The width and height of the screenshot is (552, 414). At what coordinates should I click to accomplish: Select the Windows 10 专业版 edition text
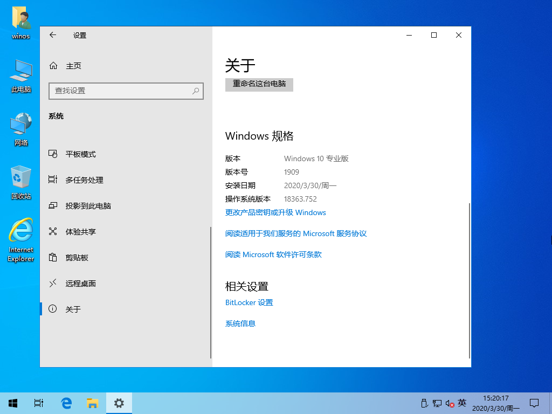pos(316,158)
